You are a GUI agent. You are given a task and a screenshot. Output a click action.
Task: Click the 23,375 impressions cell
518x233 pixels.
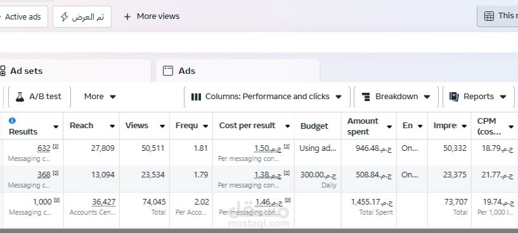455,175
